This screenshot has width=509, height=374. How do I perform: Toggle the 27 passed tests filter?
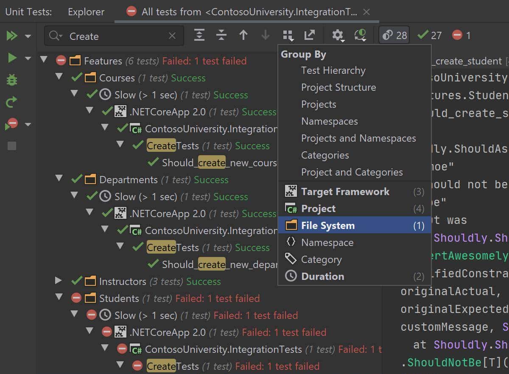click(429, 36)
